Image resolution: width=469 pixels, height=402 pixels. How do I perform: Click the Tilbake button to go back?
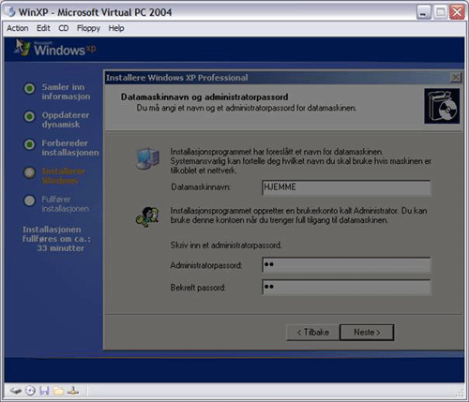pyautogui.click(x=313, y=332)
